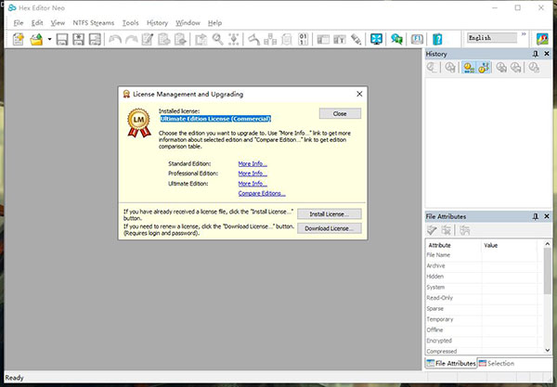The height and width of the screenshot is (387, 557).
Task: Open the Compare Editions link
Action: click(261, 193)
